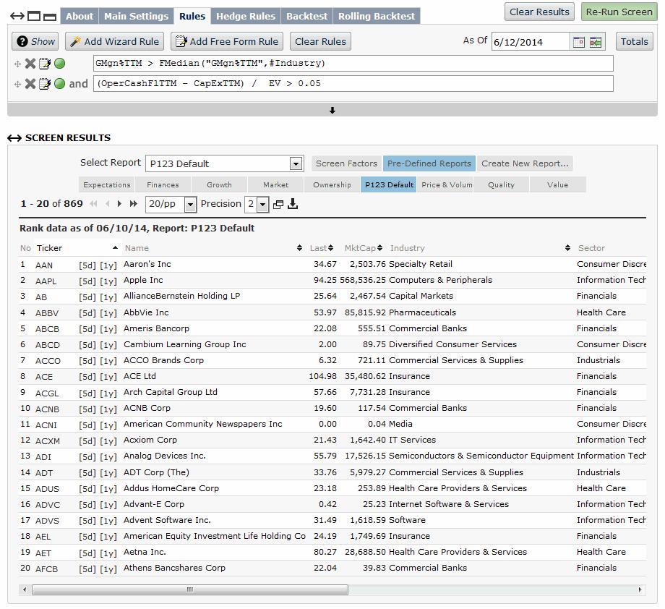The image size is (665, 609).
Task: Click the wide rectangle layout icon at top left
Action: [x=50, y=17]
